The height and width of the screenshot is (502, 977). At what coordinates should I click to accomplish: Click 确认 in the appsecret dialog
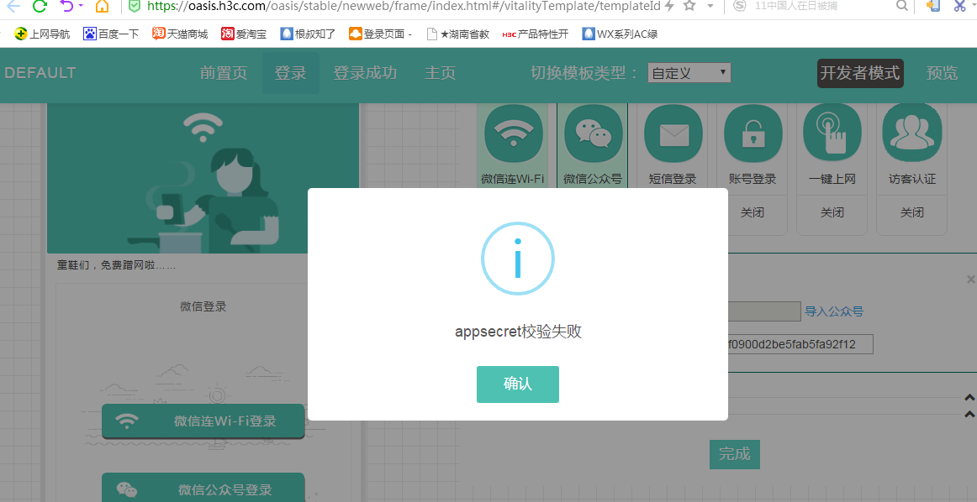(518, 384)
